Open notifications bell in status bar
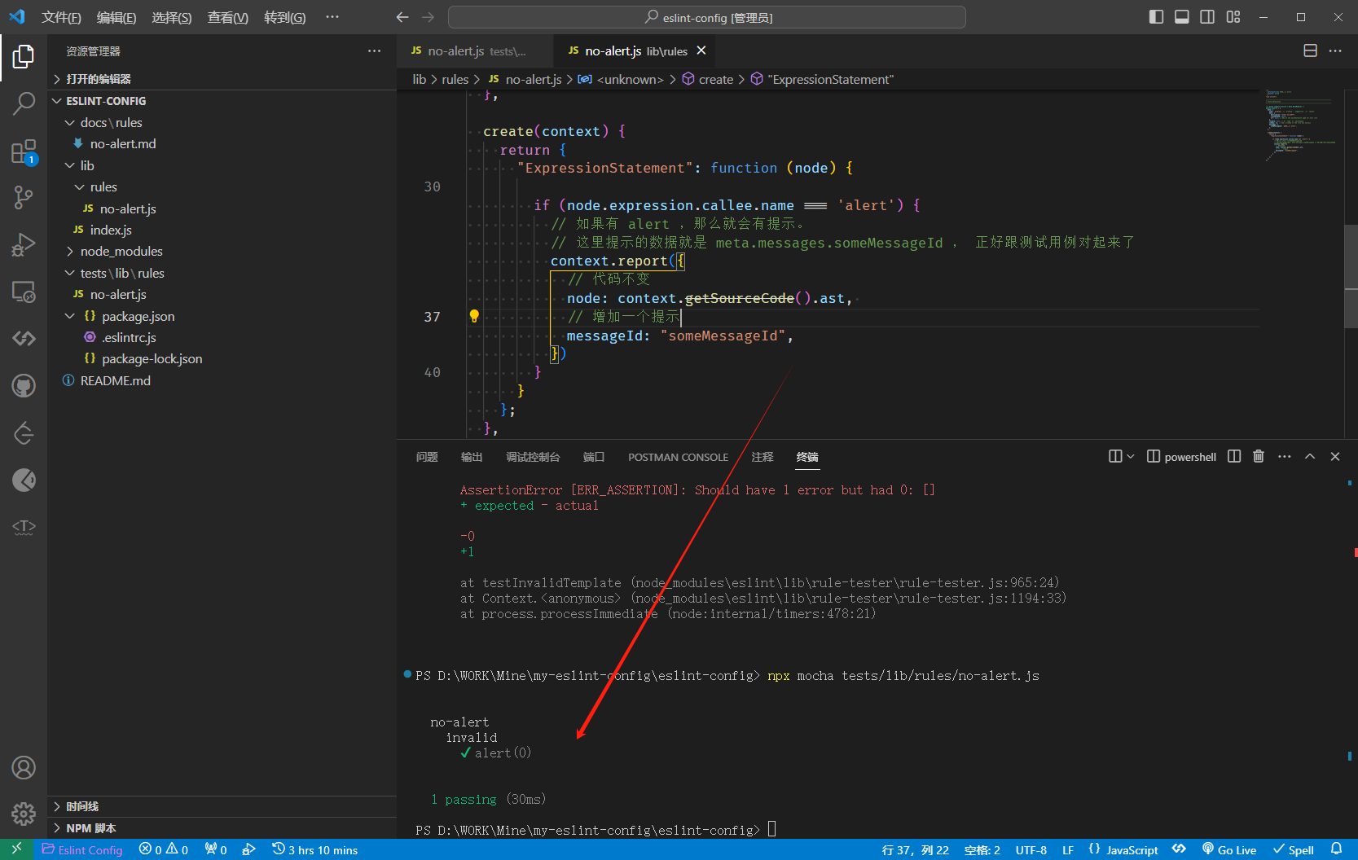 click(x=1336, y=849)
